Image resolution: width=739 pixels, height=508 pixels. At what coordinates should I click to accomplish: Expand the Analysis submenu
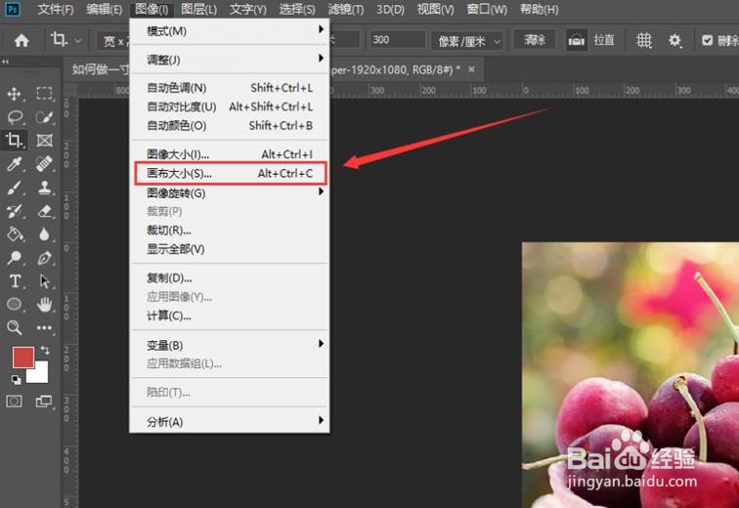click(x=230, y=422)
